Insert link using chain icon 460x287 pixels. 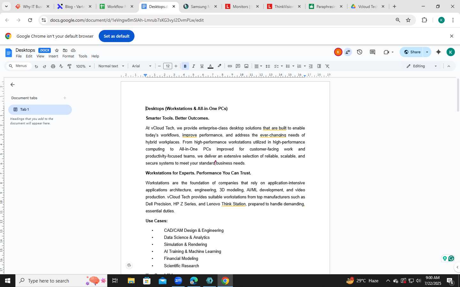[230, 66]
